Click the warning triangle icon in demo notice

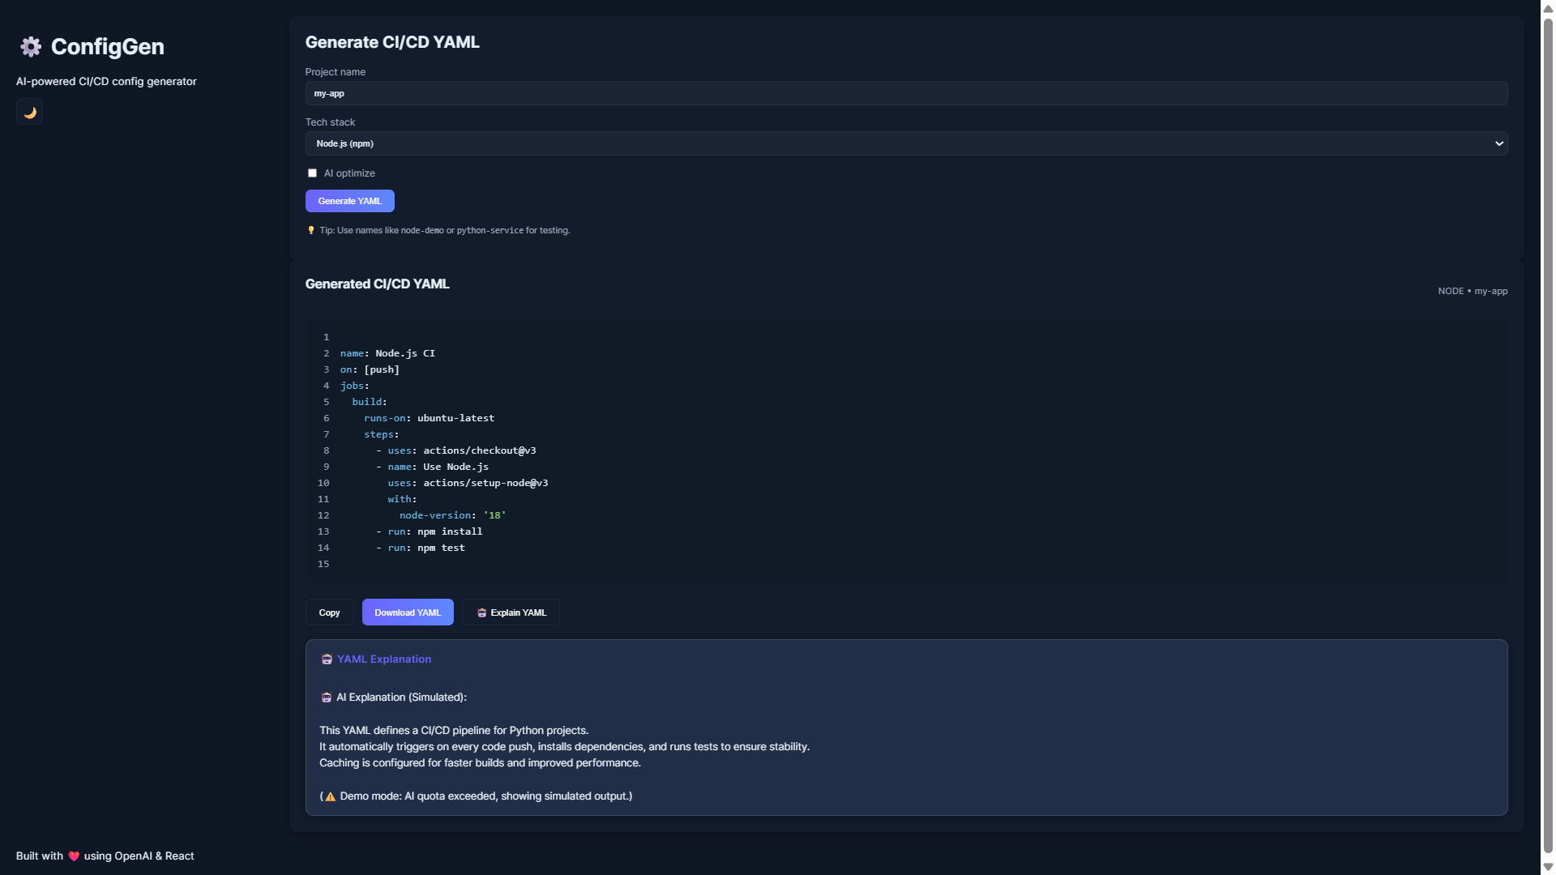coord(330,797)
